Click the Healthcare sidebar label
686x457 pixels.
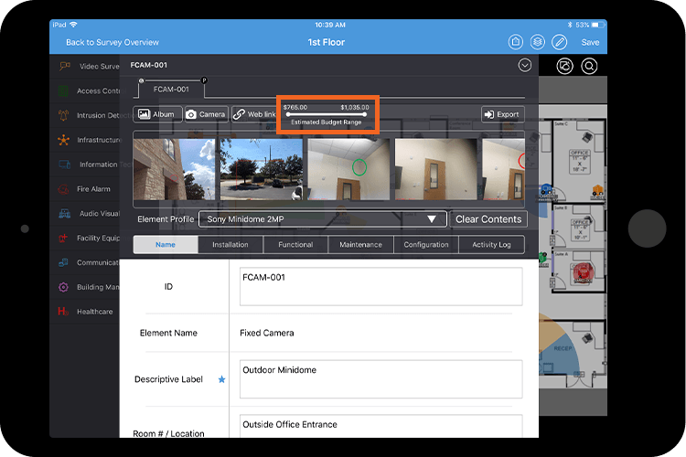click(95, 312)
